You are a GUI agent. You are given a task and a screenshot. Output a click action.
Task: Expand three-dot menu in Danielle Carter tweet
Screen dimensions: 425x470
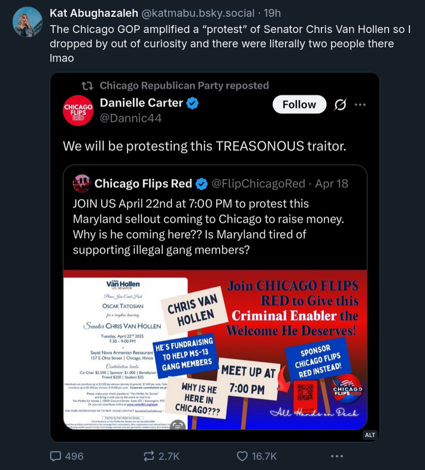click(360, 104)
